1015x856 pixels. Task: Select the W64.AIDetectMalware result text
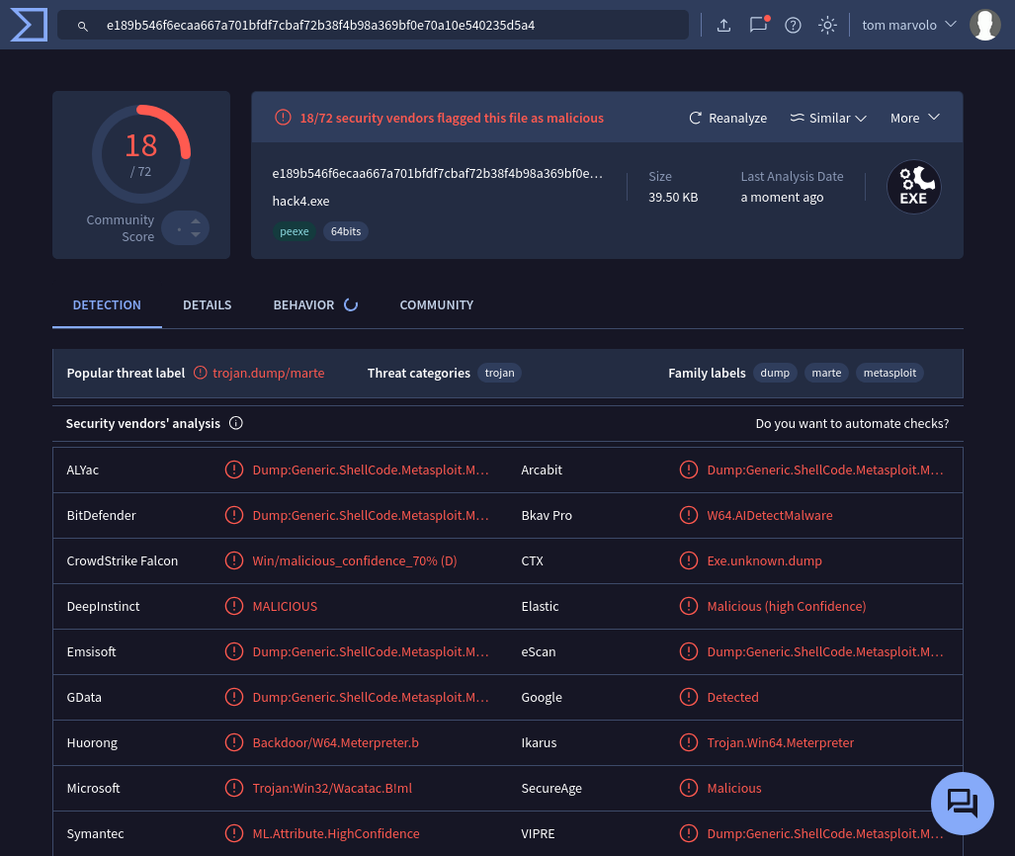(770, 515)
